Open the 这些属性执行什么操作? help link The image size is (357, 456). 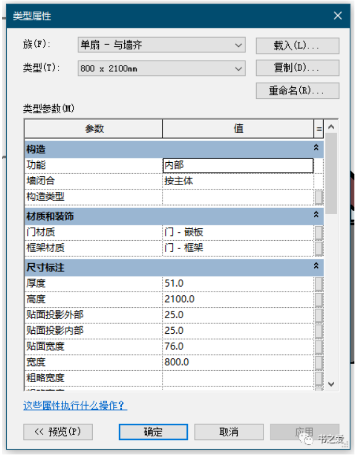coord(75,405)
